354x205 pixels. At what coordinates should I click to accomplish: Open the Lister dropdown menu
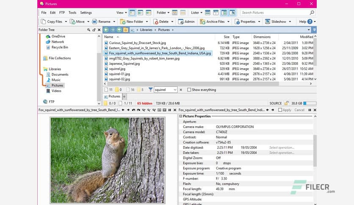[x=196, y=13]
